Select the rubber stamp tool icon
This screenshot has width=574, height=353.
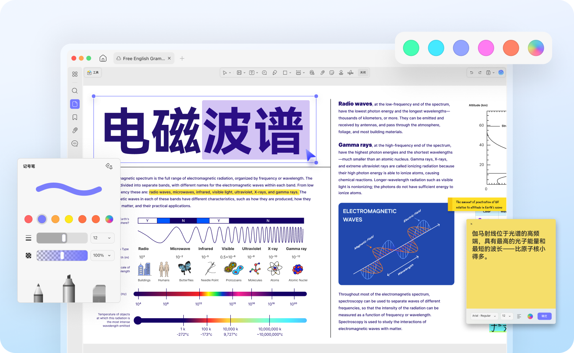341,73
